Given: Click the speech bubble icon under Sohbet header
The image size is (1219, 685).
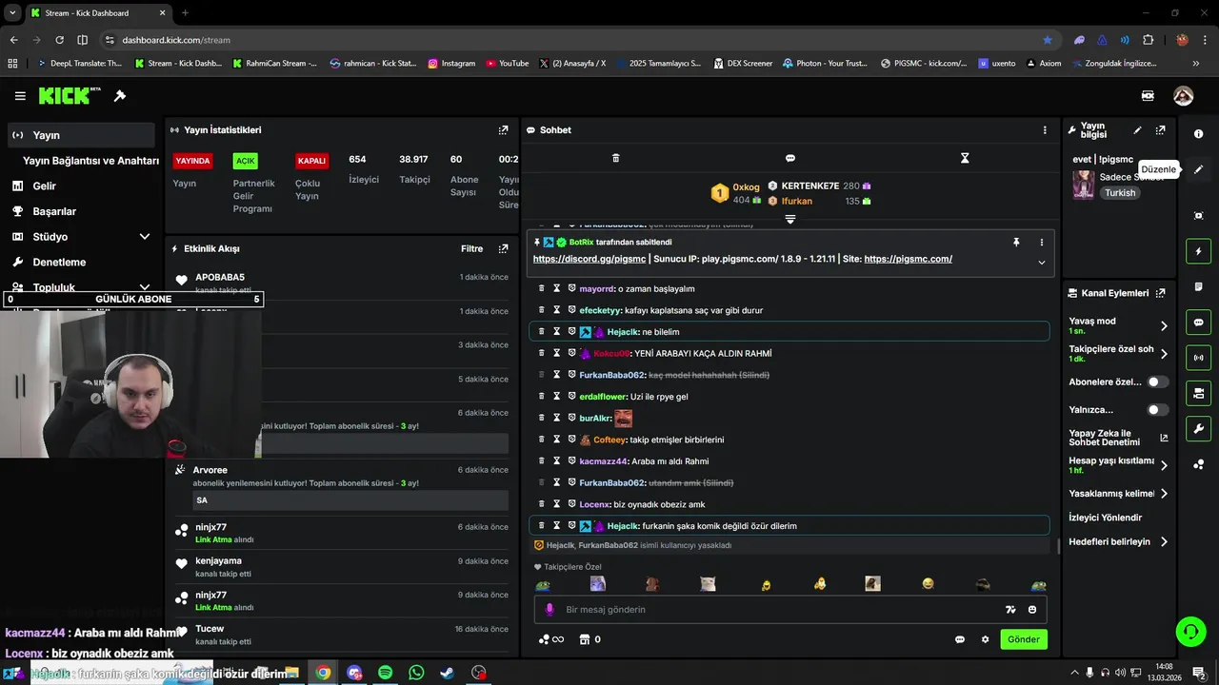Looking at the screenshot, I should point(789,158).
